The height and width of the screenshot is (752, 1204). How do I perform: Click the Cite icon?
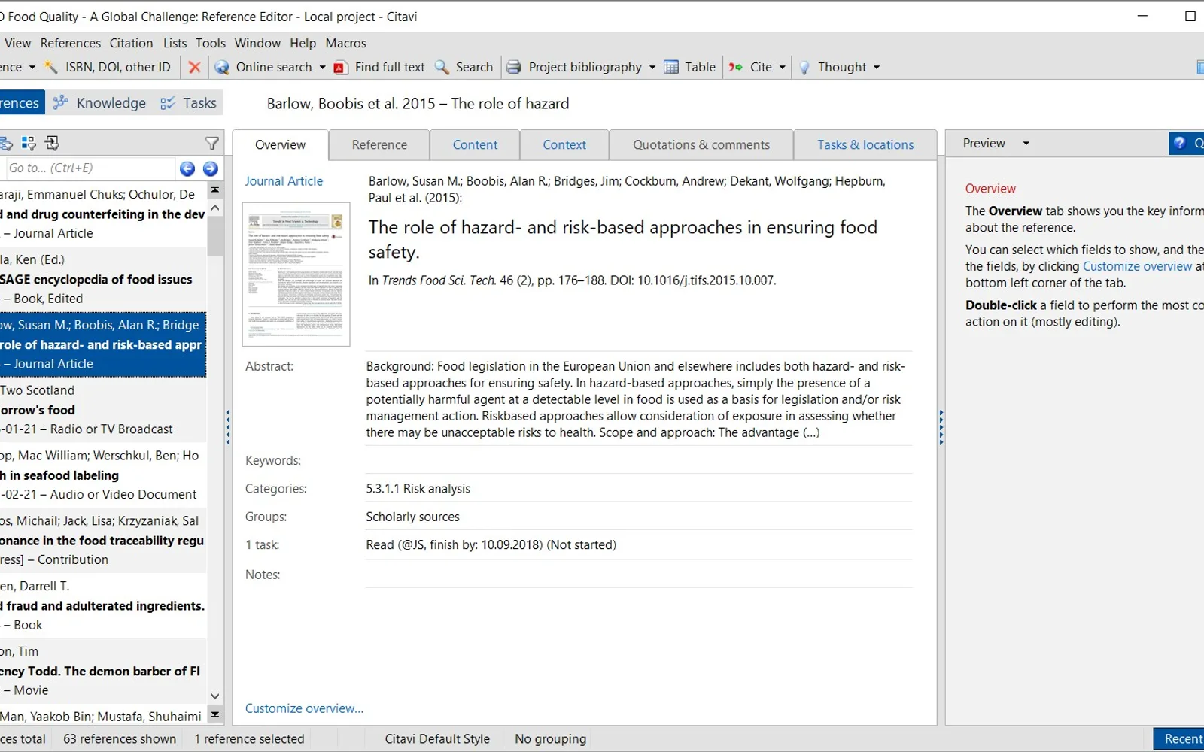[736, 67]
